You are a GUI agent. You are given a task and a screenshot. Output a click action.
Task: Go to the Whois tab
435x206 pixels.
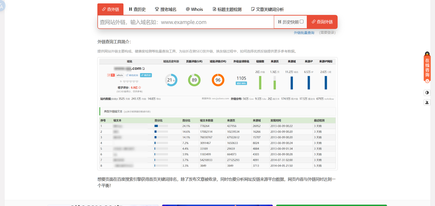(x=194, y=9)
